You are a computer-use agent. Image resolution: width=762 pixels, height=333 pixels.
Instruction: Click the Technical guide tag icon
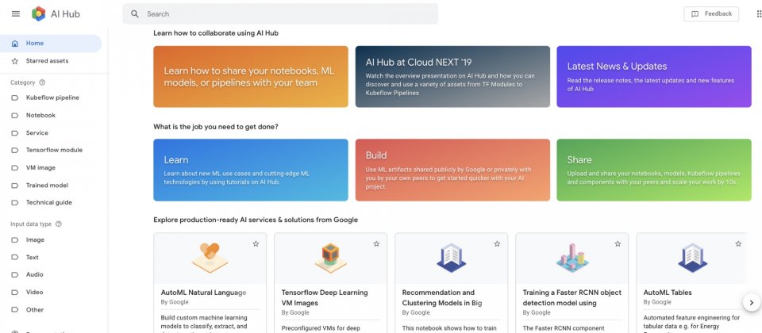(15, 202)
